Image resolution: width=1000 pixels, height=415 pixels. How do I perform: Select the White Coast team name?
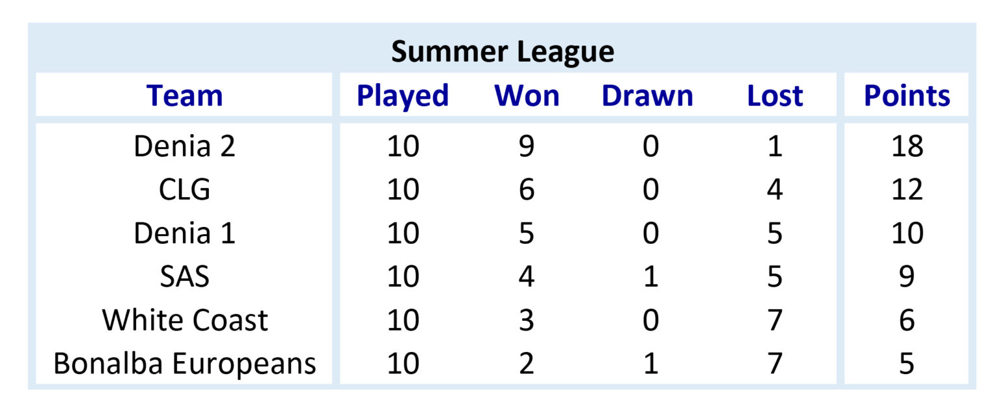tap(185, 320)
